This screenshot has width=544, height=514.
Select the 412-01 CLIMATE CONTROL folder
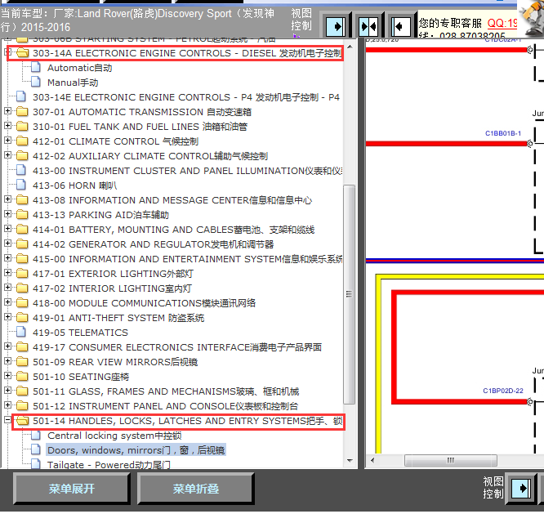(x=115, y=141)
